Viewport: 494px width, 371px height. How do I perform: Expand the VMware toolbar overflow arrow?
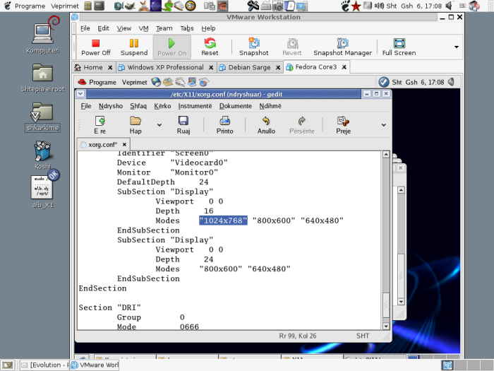click(x=456, y=47)
